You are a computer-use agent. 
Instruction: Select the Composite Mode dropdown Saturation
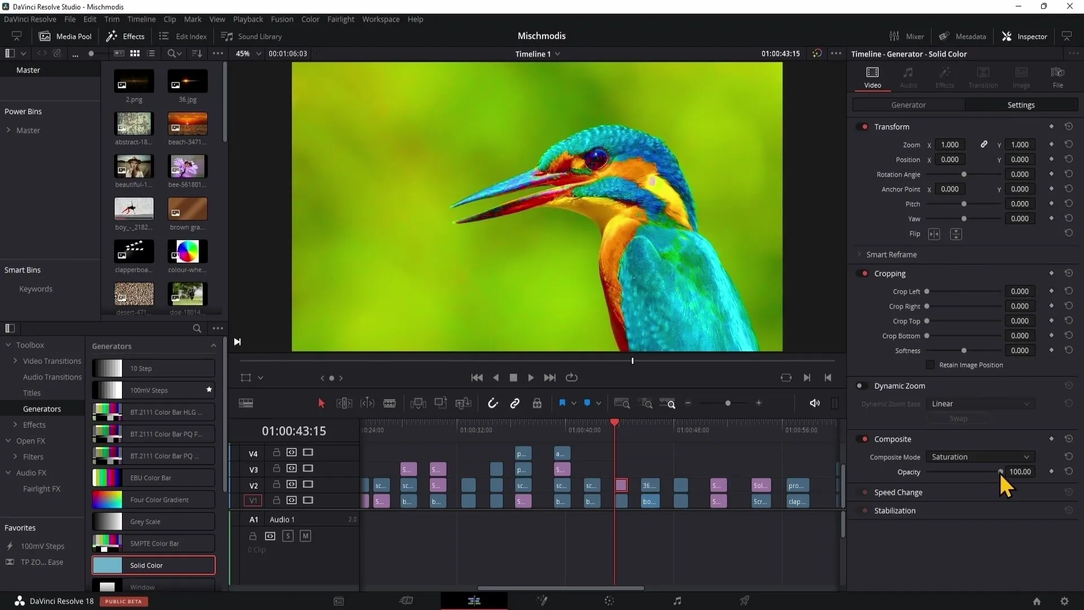point(979,456)
